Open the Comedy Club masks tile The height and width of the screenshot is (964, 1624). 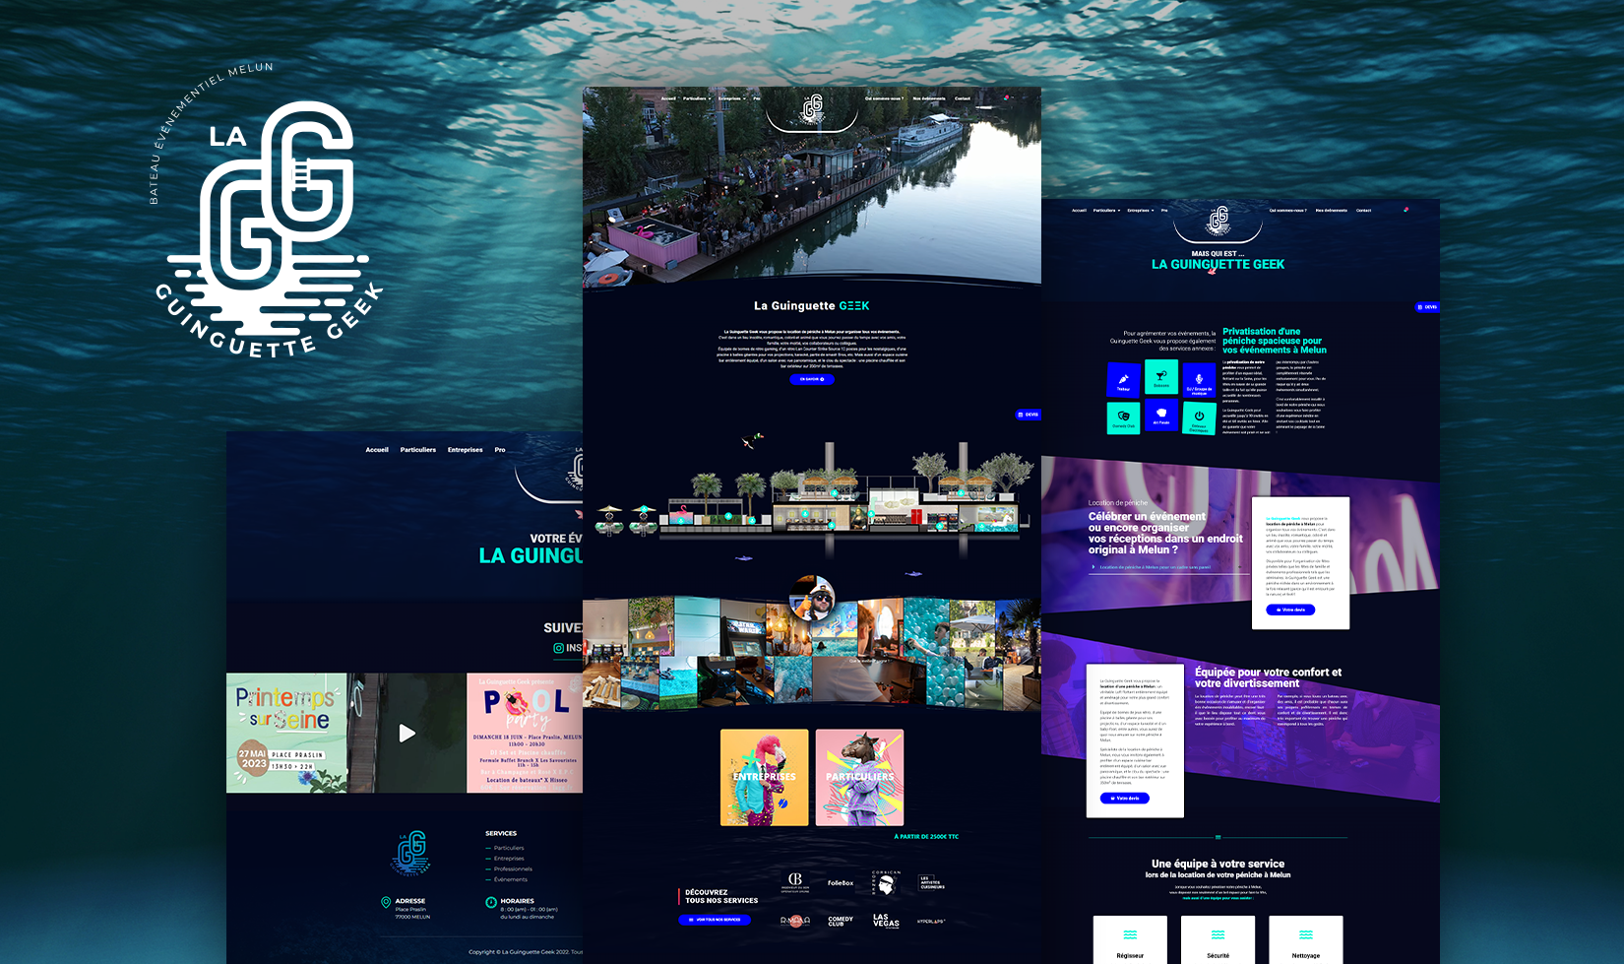click(x=1123, y=418)
